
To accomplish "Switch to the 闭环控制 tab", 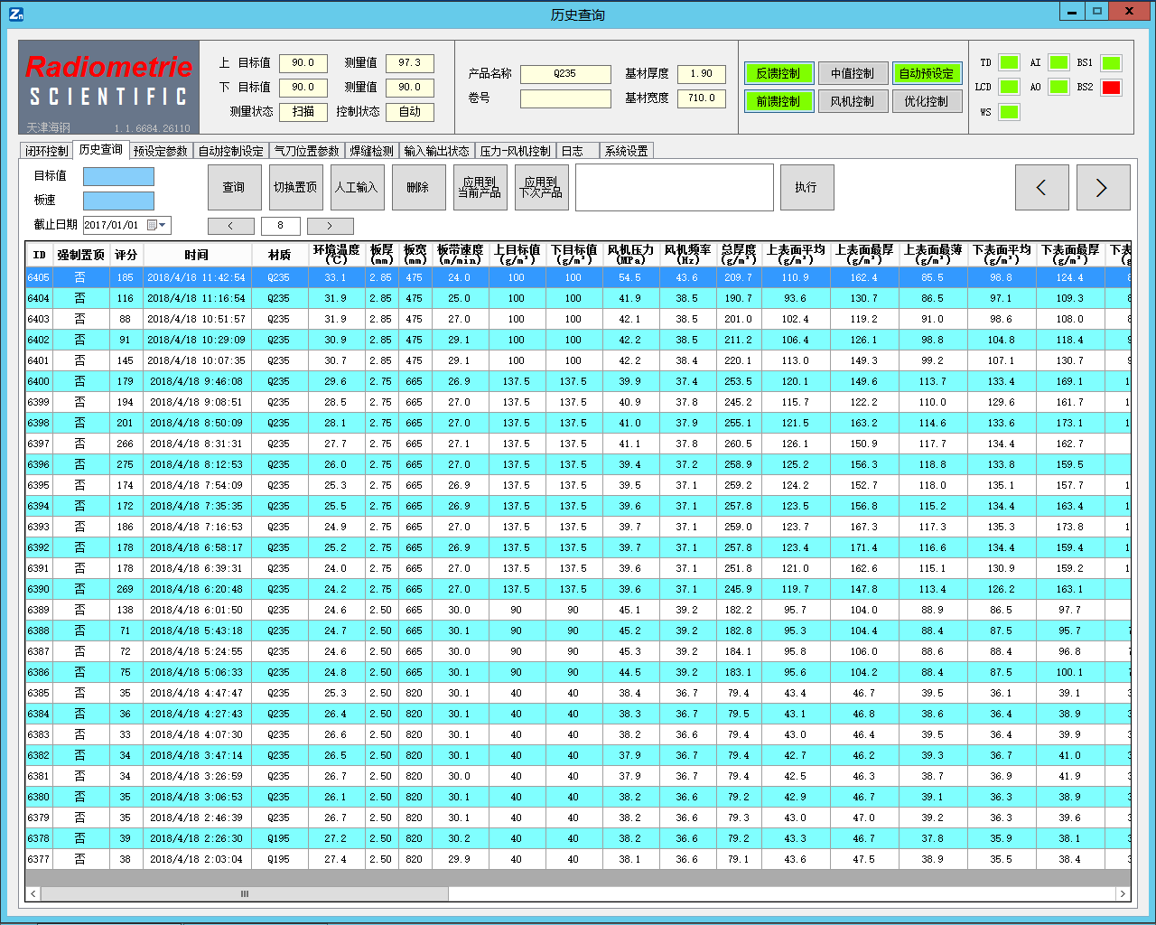I will tap(47, 151).
